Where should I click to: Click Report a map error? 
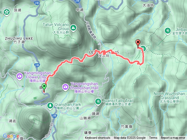(x=173, y=138)
